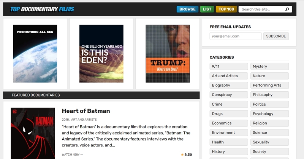Select the Conspiracy category
This screenshot has width=304, height=159.
pos(229,95)
